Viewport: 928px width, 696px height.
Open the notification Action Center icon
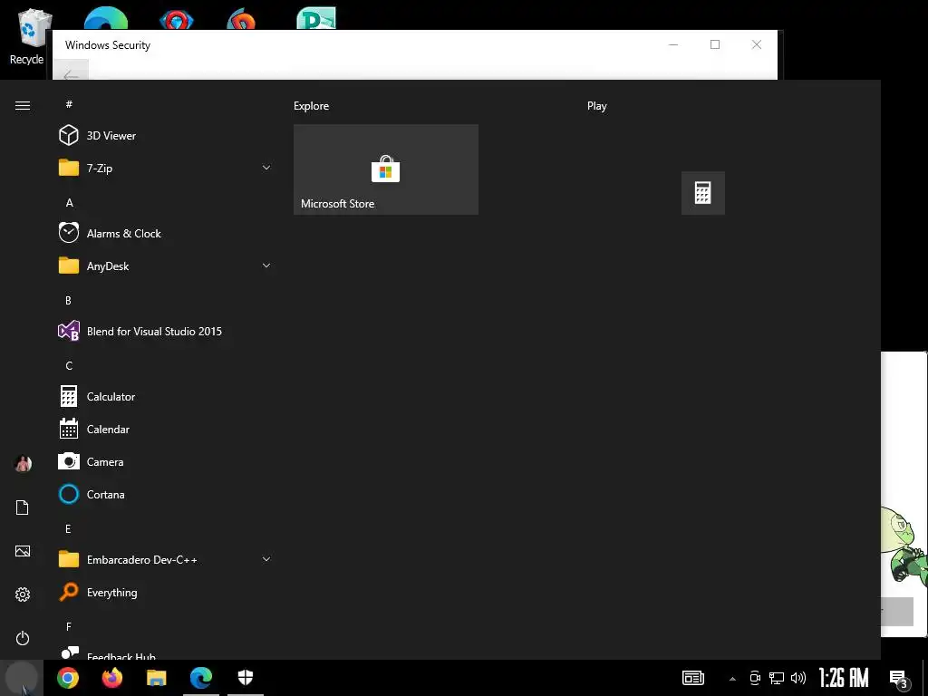click(899, 679)
